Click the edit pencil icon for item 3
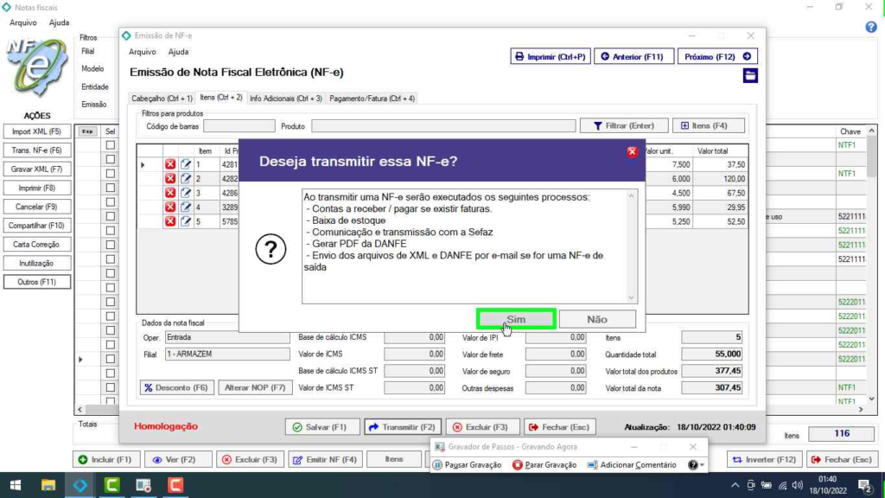Viewport: 885px width, 498px height. pos(186,193)
